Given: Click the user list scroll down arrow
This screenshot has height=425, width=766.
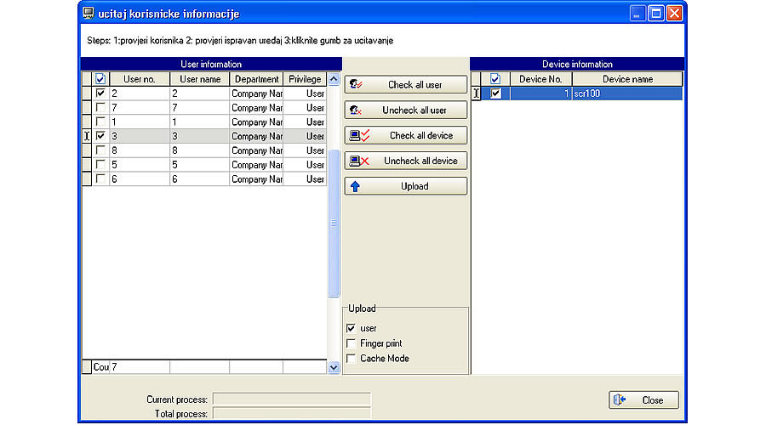Looking at the screenshot, I should pyautogui.click(x=334, y=367).
